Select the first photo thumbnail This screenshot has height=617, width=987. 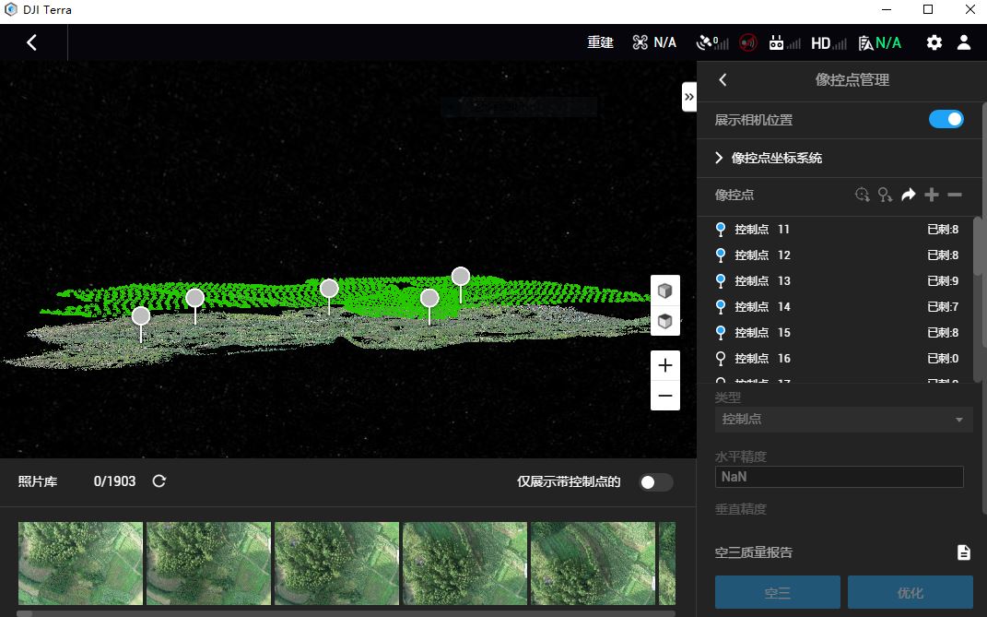coord(80,564)
